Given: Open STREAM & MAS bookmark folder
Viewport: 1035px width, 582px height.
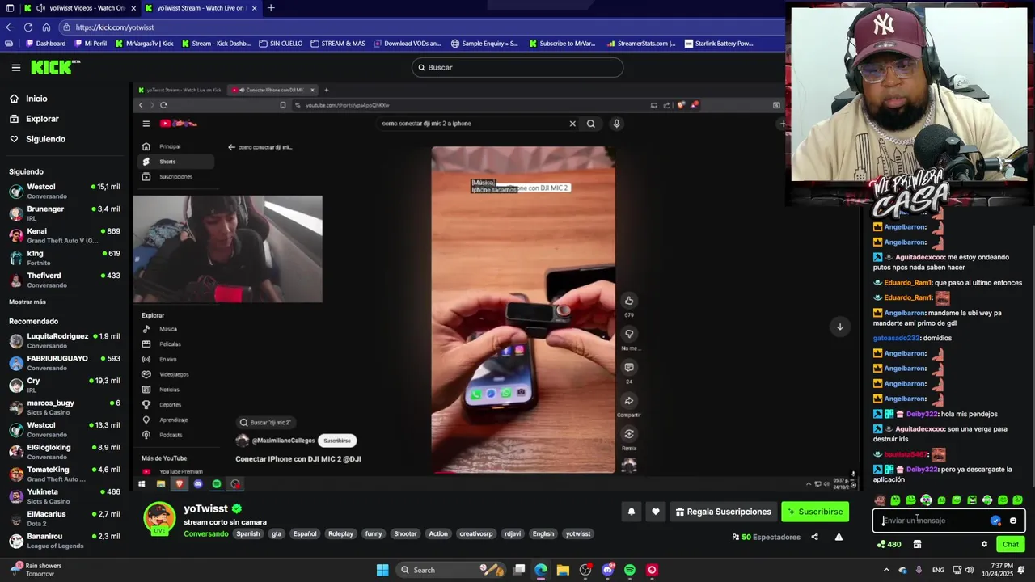Looking at the screenshot, I should pyautogui.click(x=338, y=44).
